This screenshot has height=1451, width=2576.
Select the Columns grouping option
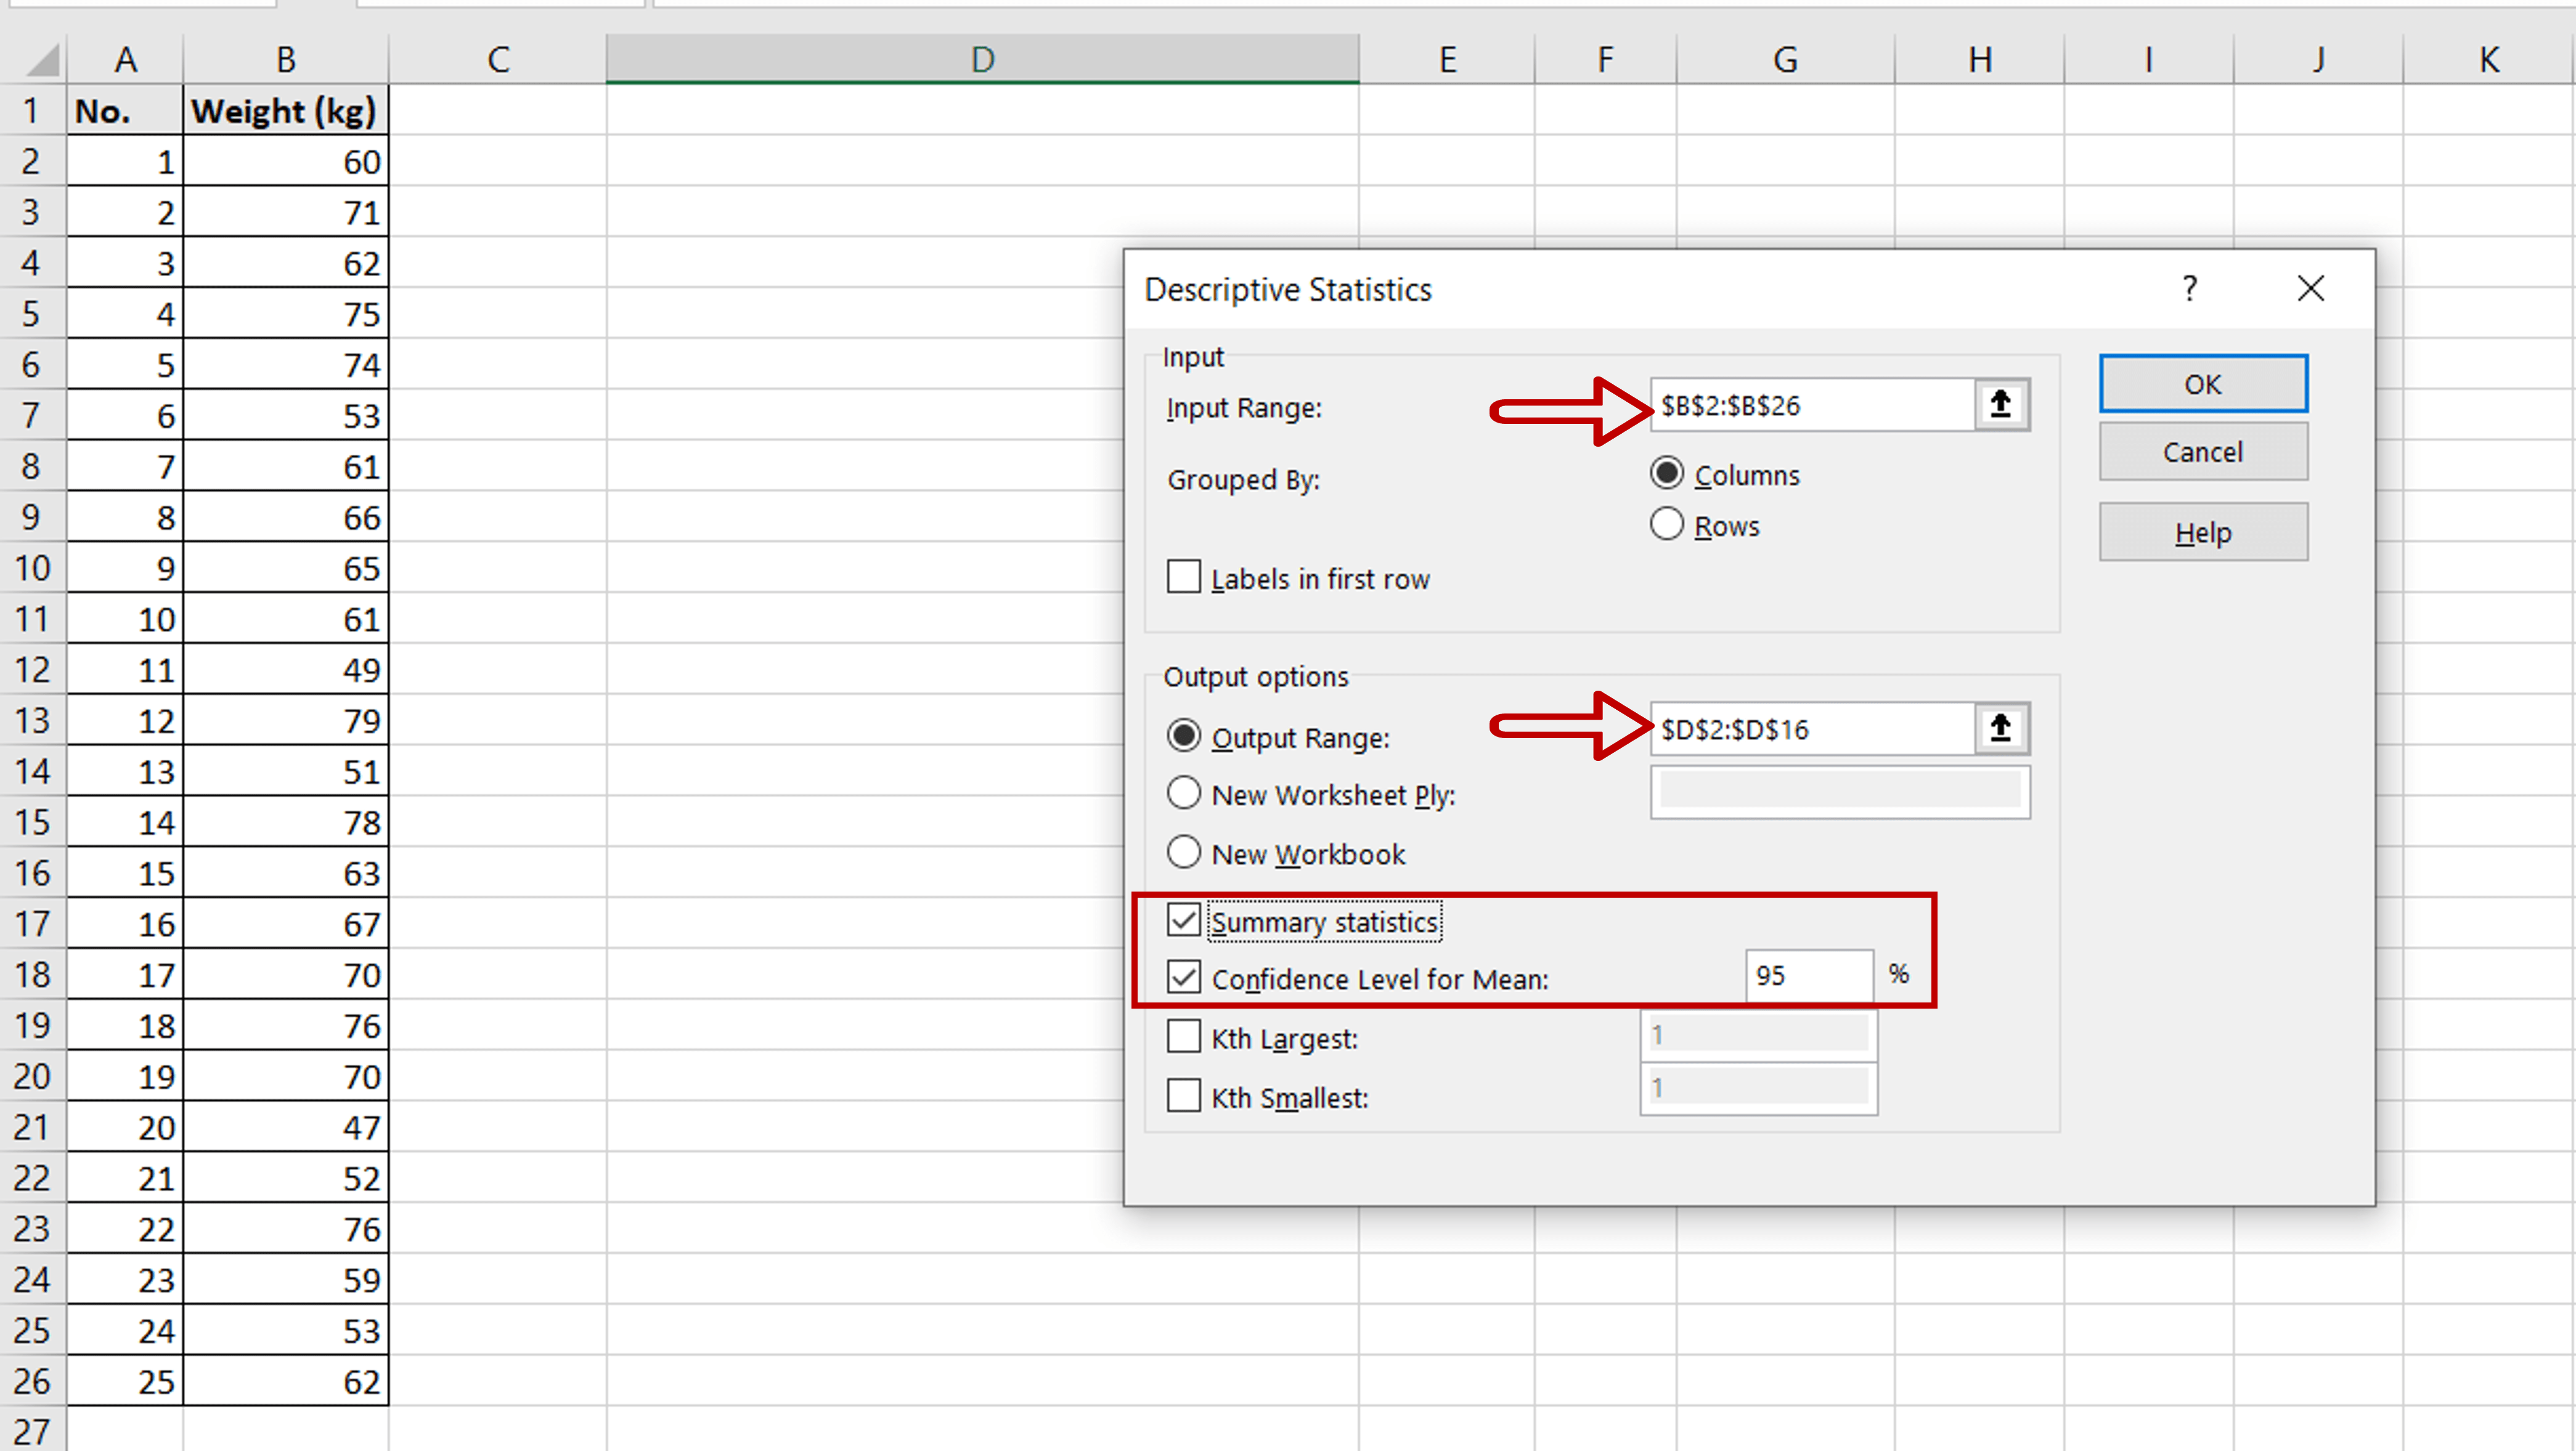[x=1666, y=473]
